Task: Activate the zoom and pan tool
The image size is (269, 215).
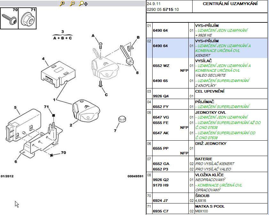Action: coord(83,4)
